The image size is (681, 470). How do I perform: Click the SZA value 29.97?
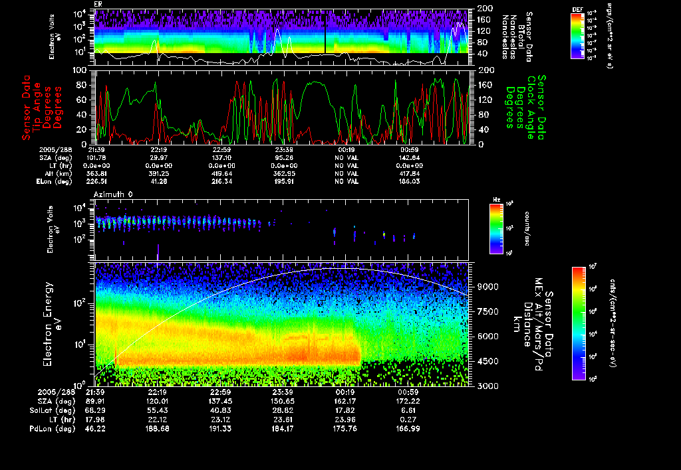158,158
